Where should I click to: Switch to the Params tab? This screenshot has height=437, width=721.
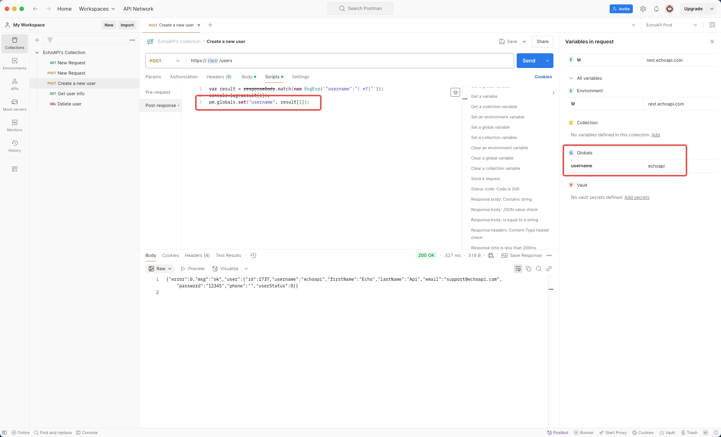[x=153, y=77]
